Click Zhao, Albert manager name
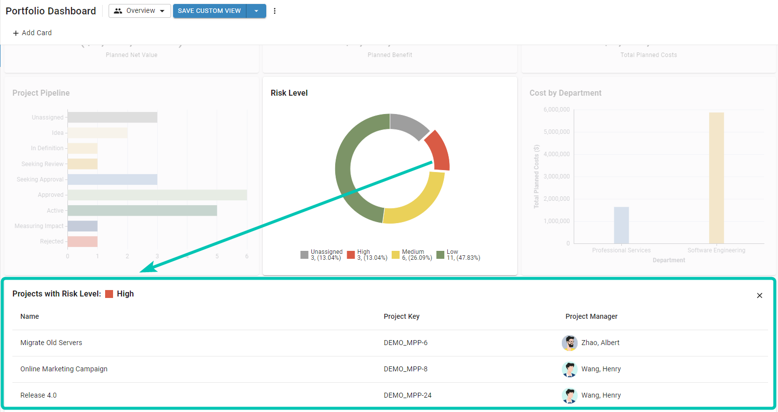Screen dimensions: 778x412 point(600,343)
